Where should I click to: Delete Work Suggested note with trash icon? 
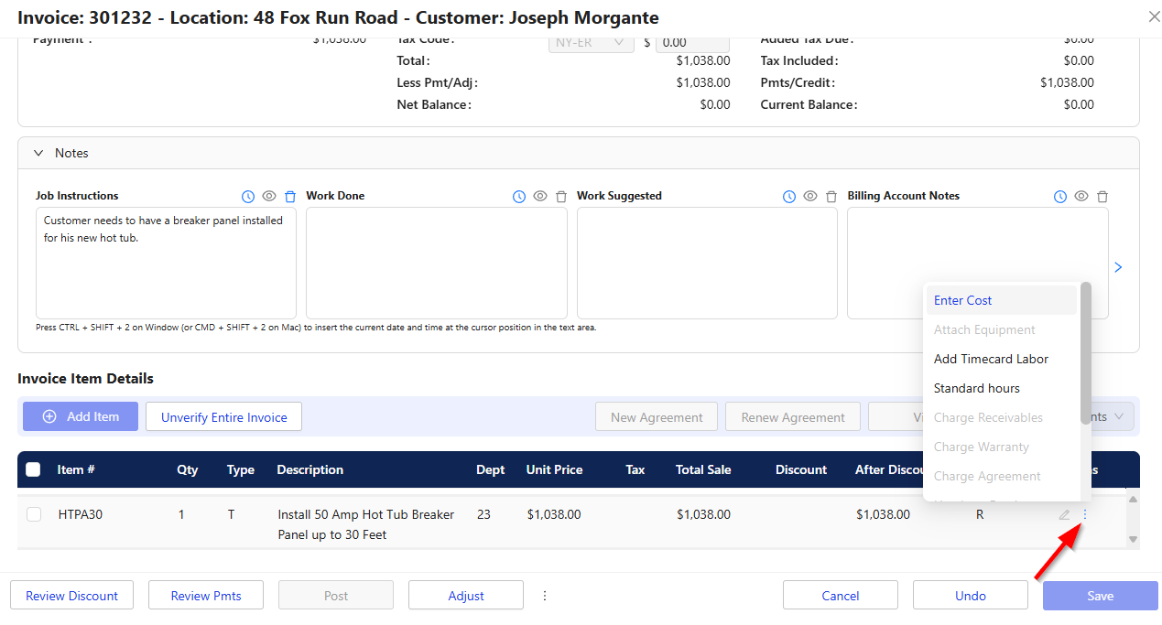point(831,197)
